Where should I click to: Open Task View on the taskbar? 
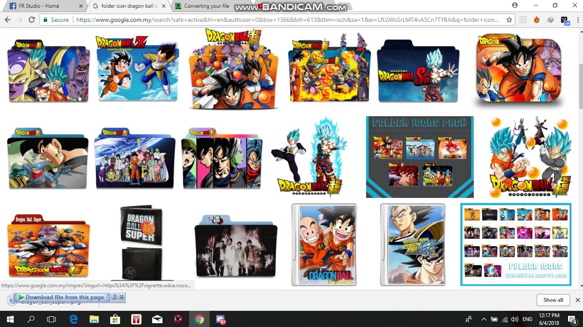[x=51, y=319]
